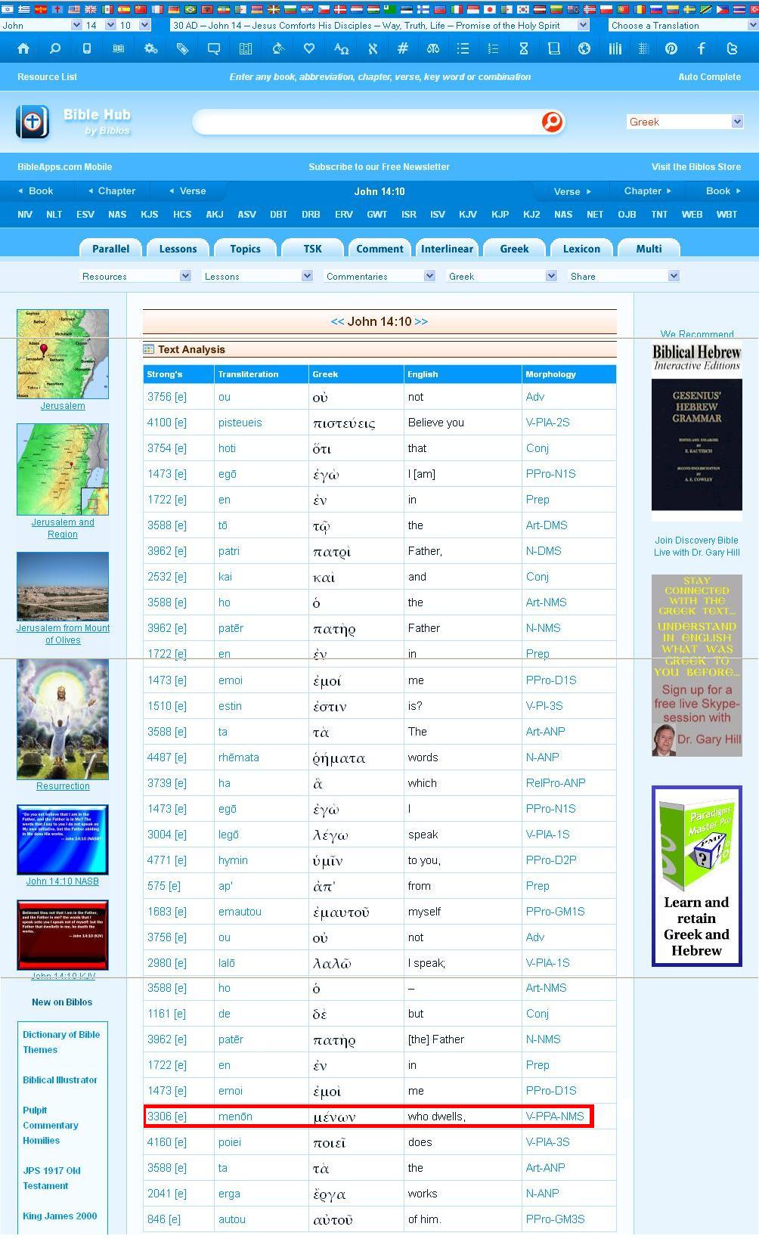
Task: Open the Lexicon tab
Action: [x=581, y=249]
